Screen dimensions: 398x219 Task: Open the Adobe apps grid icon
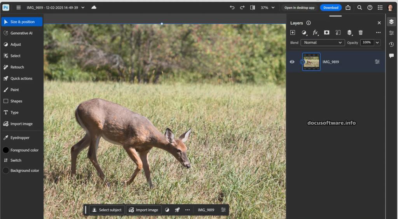pyautogui.click(x=380, y=8)
